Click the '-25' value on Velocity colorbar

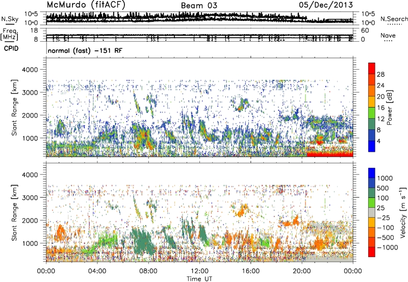click(x=384, y=217)
